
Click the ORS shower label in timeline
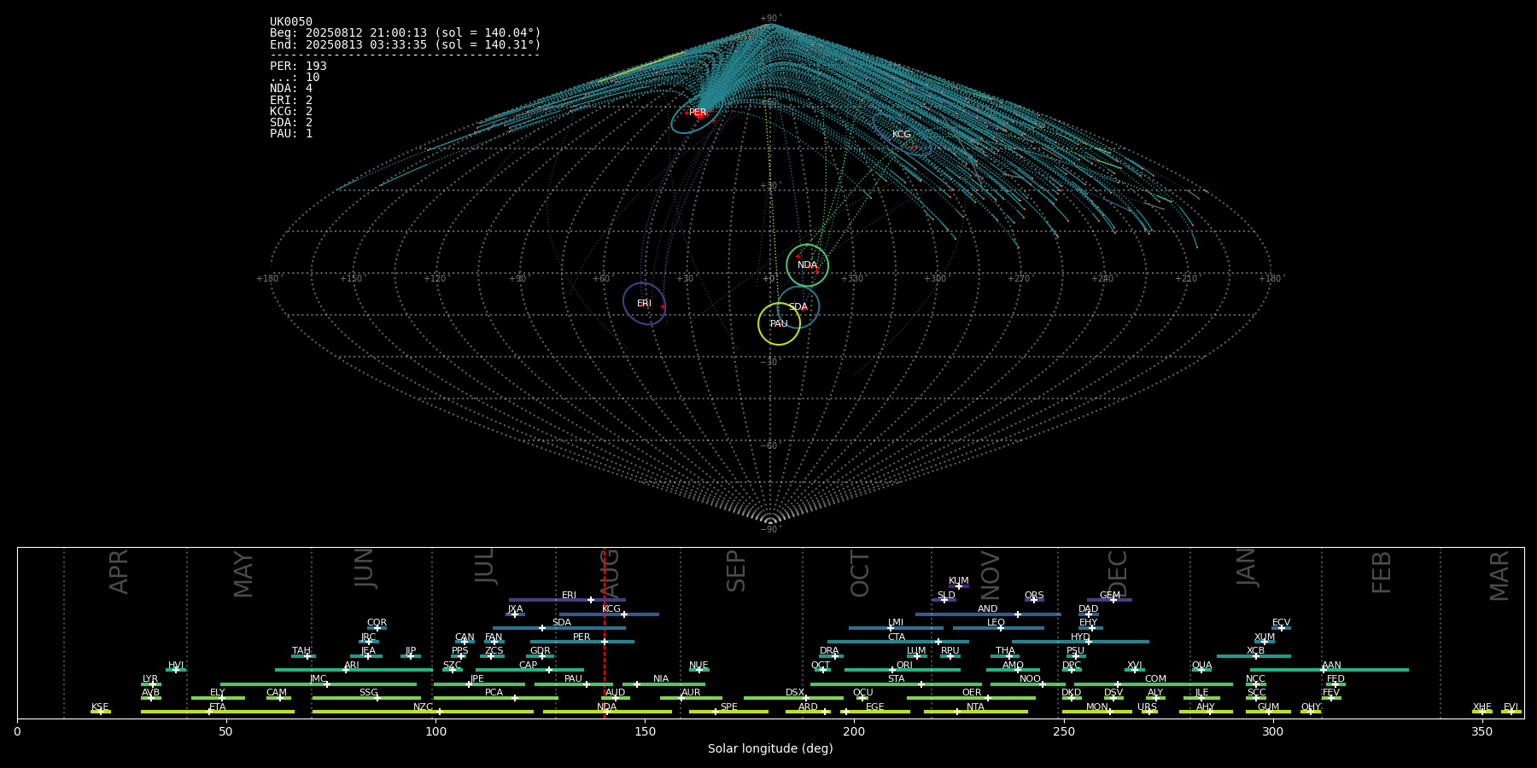point(1034,596)
